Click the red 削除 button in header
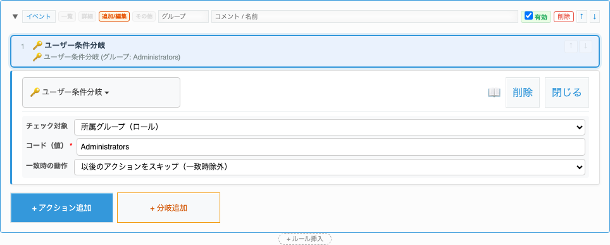The height and width of the screenshot is (245, 610). click(x=564, y=16)
